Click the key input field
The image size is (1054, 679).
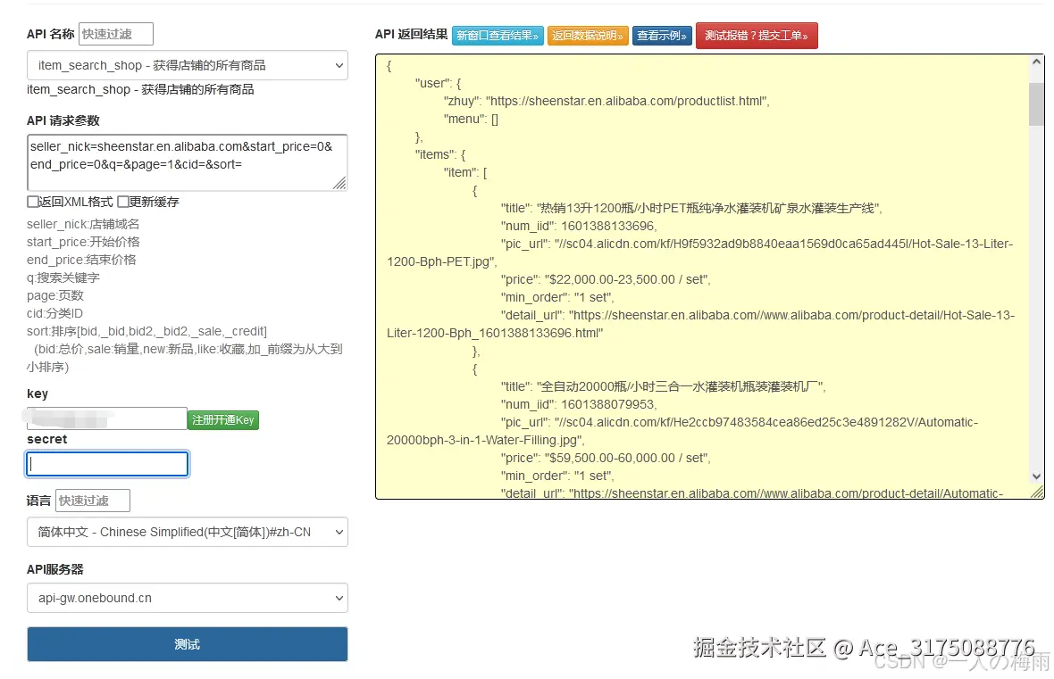click(x=107, y=418)
